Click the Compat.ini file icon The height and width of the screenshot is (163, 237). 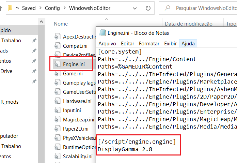pyautogui.click(x=57, y=46)
